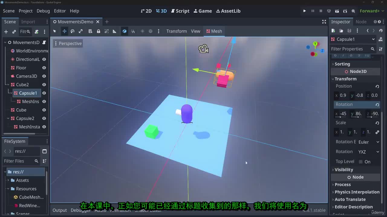Open the viewport View menu
Screen dimensions: 387x217
(x=196, y=31)
